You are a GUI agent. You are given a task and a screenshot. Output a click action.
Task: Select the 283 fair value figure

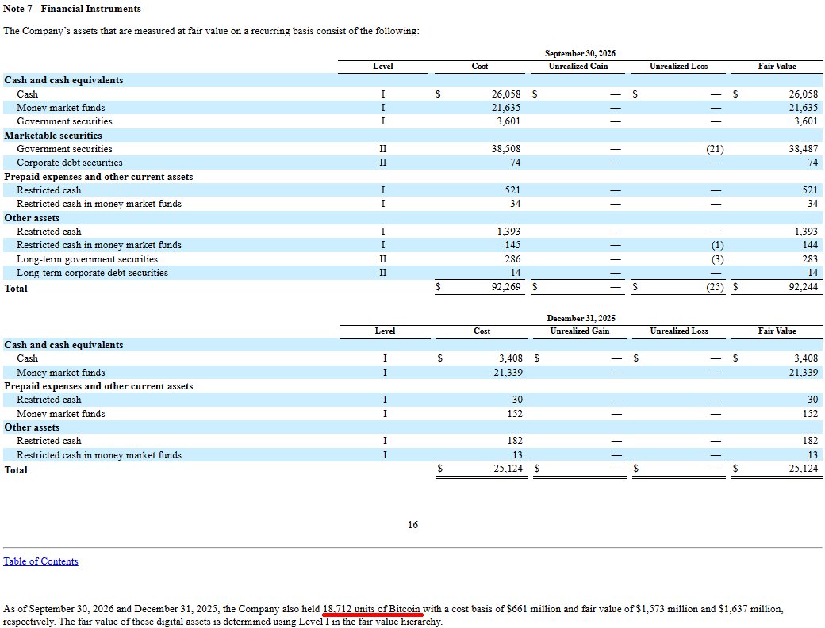pyautogui.click(x=810, y=258)
